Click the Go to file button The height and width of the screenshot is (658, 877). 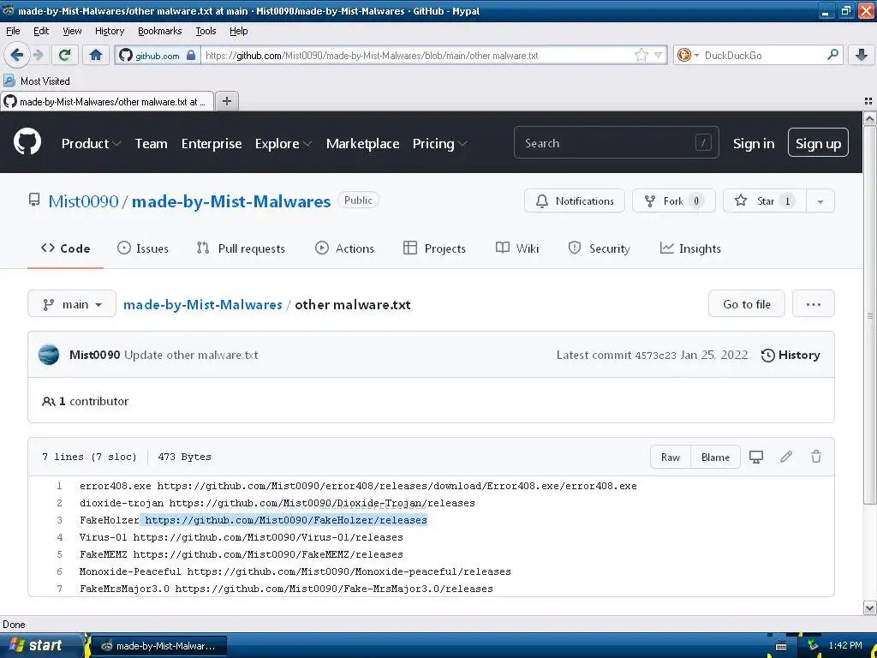click(746, 304)
